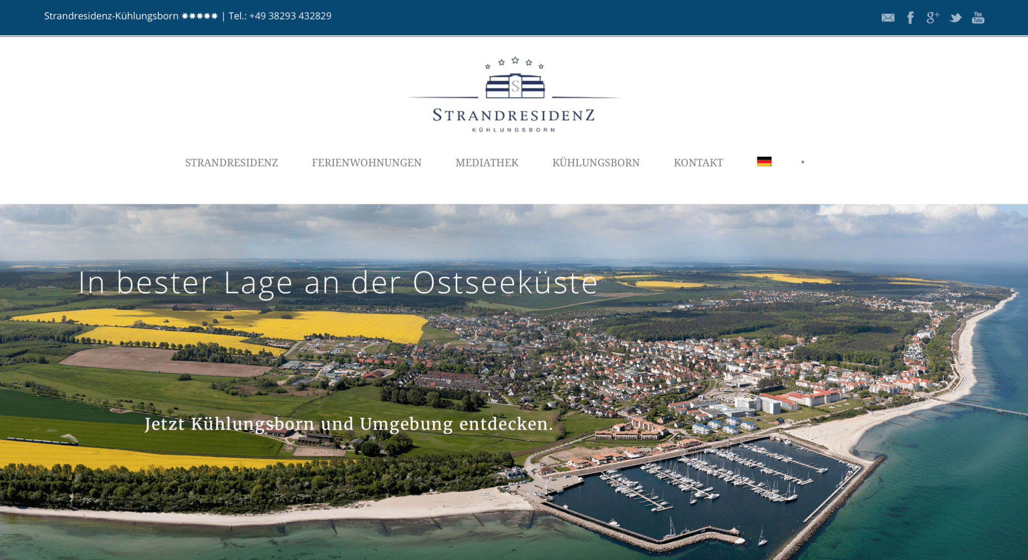Open the KÜHLUNGSBORN menu item
1028x560 pixels.
coord(596,163)
